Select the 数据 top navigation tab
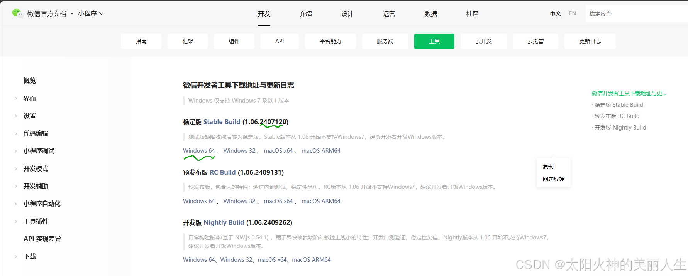688x276 pixels. click(431, 14)
